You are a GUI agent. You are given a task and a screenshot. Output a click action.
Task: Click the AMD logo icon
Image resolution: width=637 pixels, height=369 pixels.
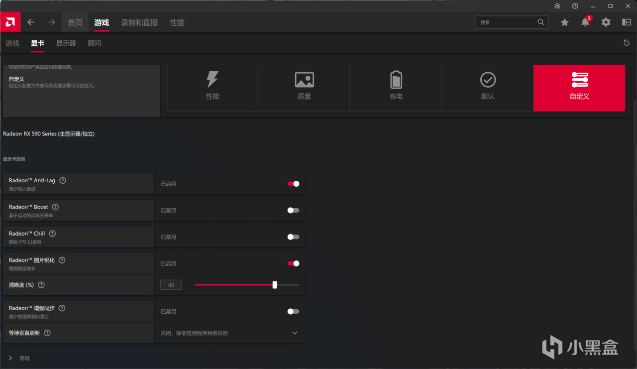pos(10,22)
